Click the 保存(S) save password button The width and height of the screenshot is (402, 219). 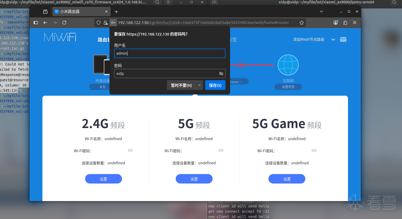point(215,85)
